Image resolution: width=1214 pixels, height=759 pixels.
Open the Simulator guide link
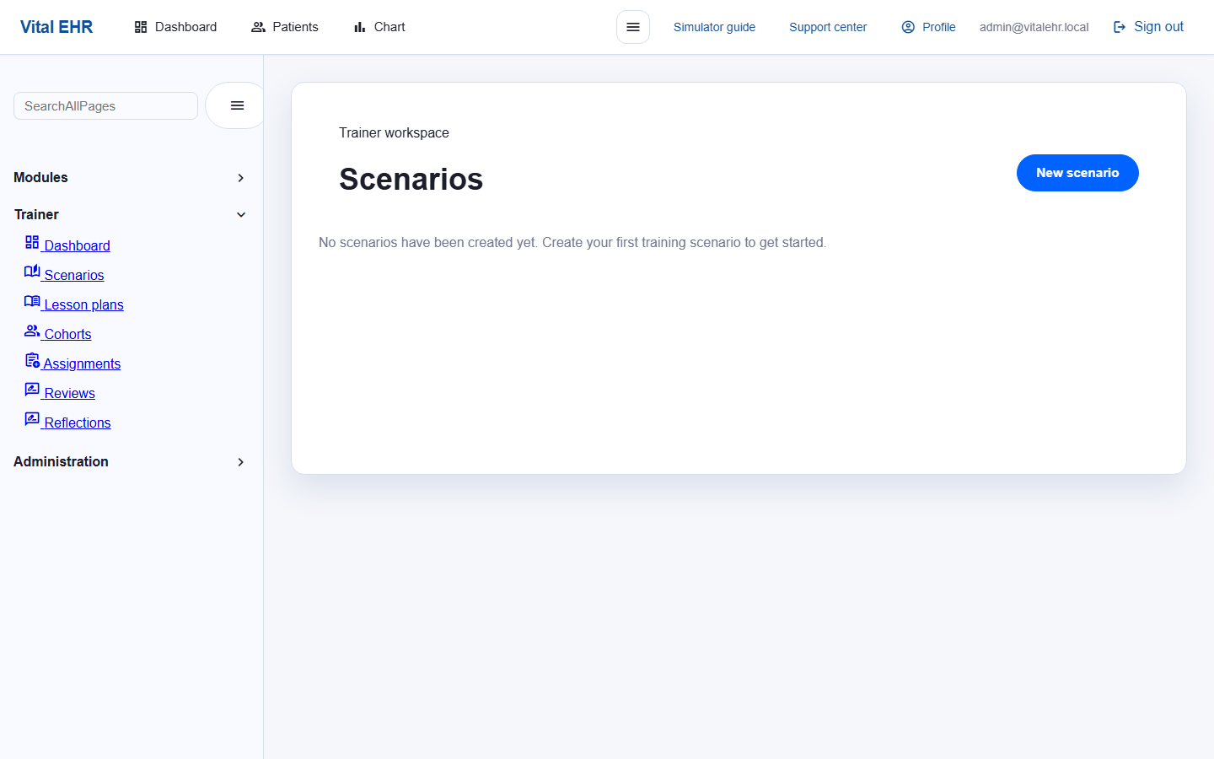click(714, 26)
